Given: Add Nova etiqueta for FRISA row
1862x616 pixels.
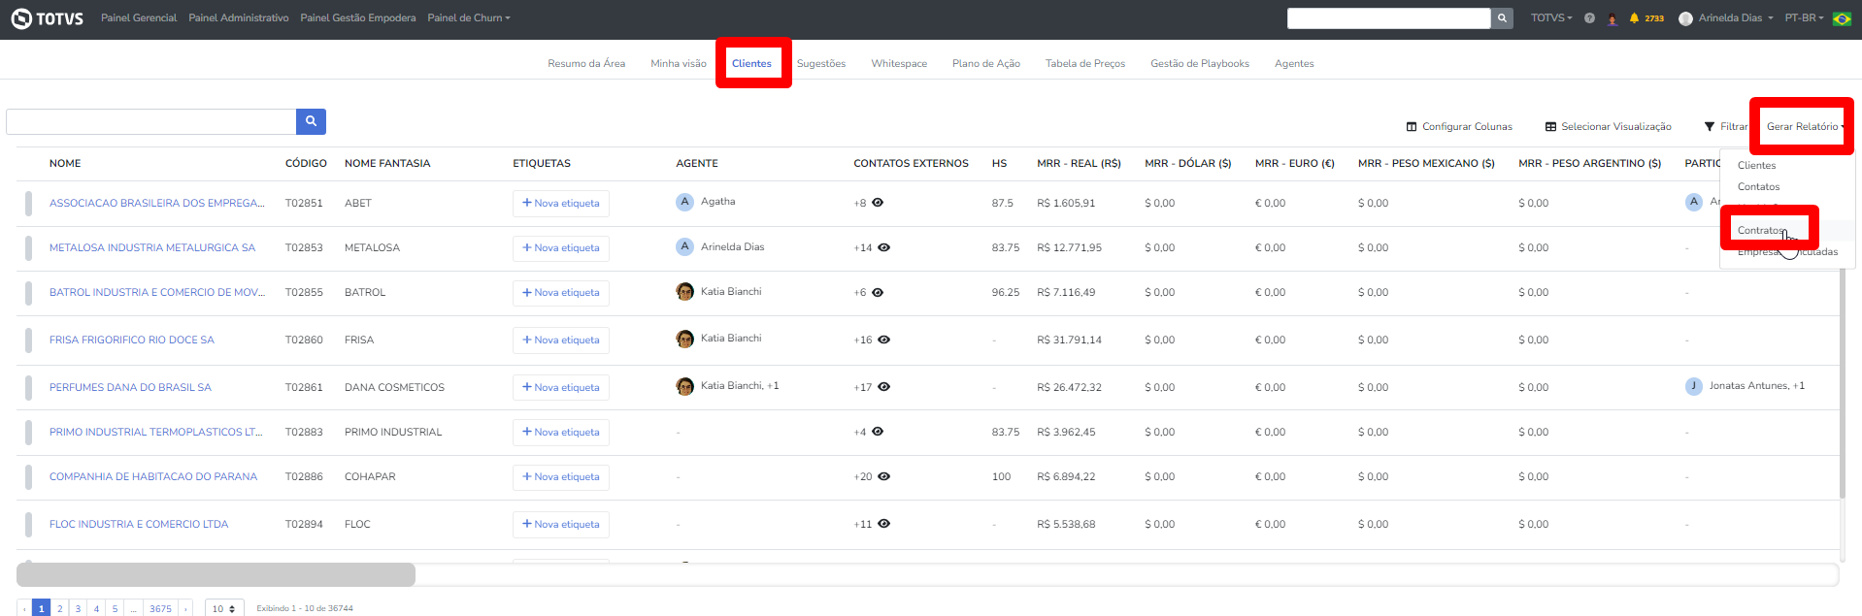Looking at the screenshot, I should 561,340.
